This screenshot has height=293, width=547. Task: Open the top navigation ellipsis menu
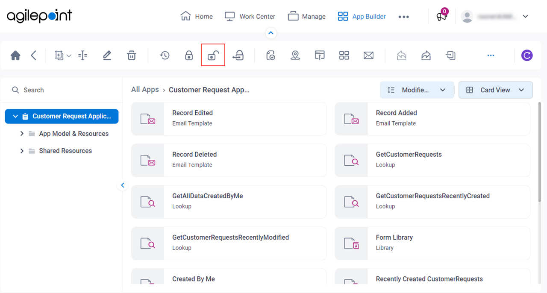403,17
